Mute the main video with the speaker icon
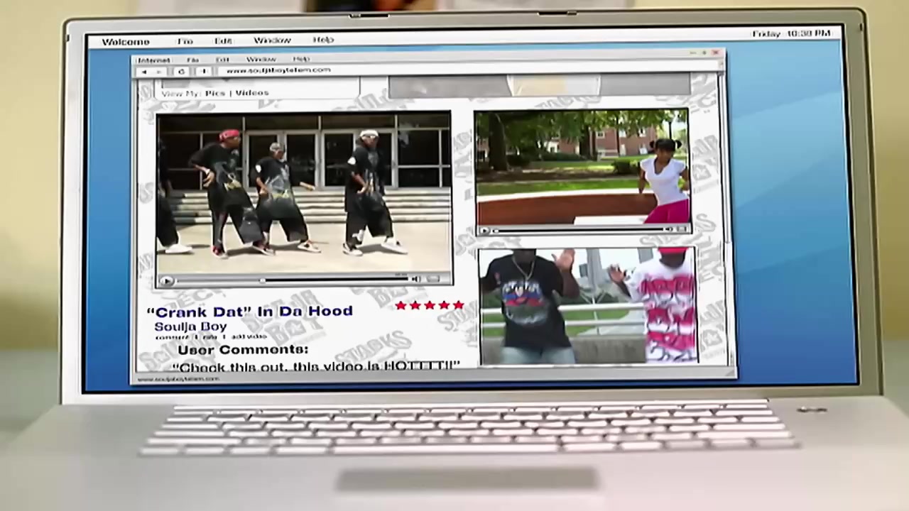This screenshot has height=511, width=909. pyautogui.click(x=416, y=280)
